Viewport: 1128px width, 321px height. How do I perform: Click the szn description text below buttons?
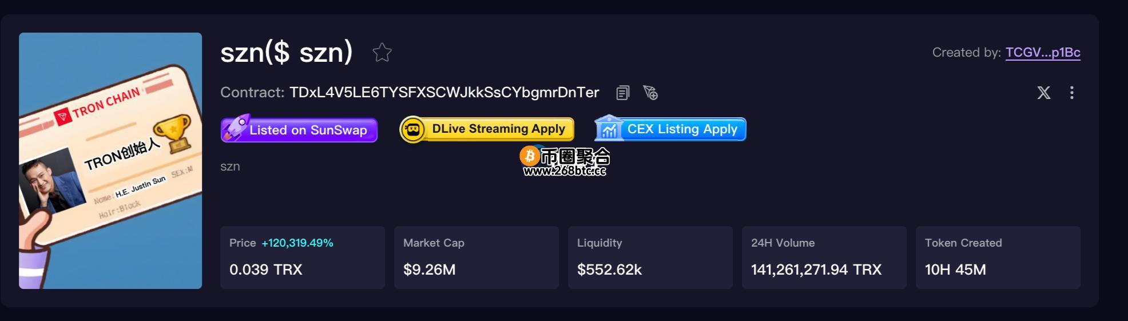[x=230, y=167]
